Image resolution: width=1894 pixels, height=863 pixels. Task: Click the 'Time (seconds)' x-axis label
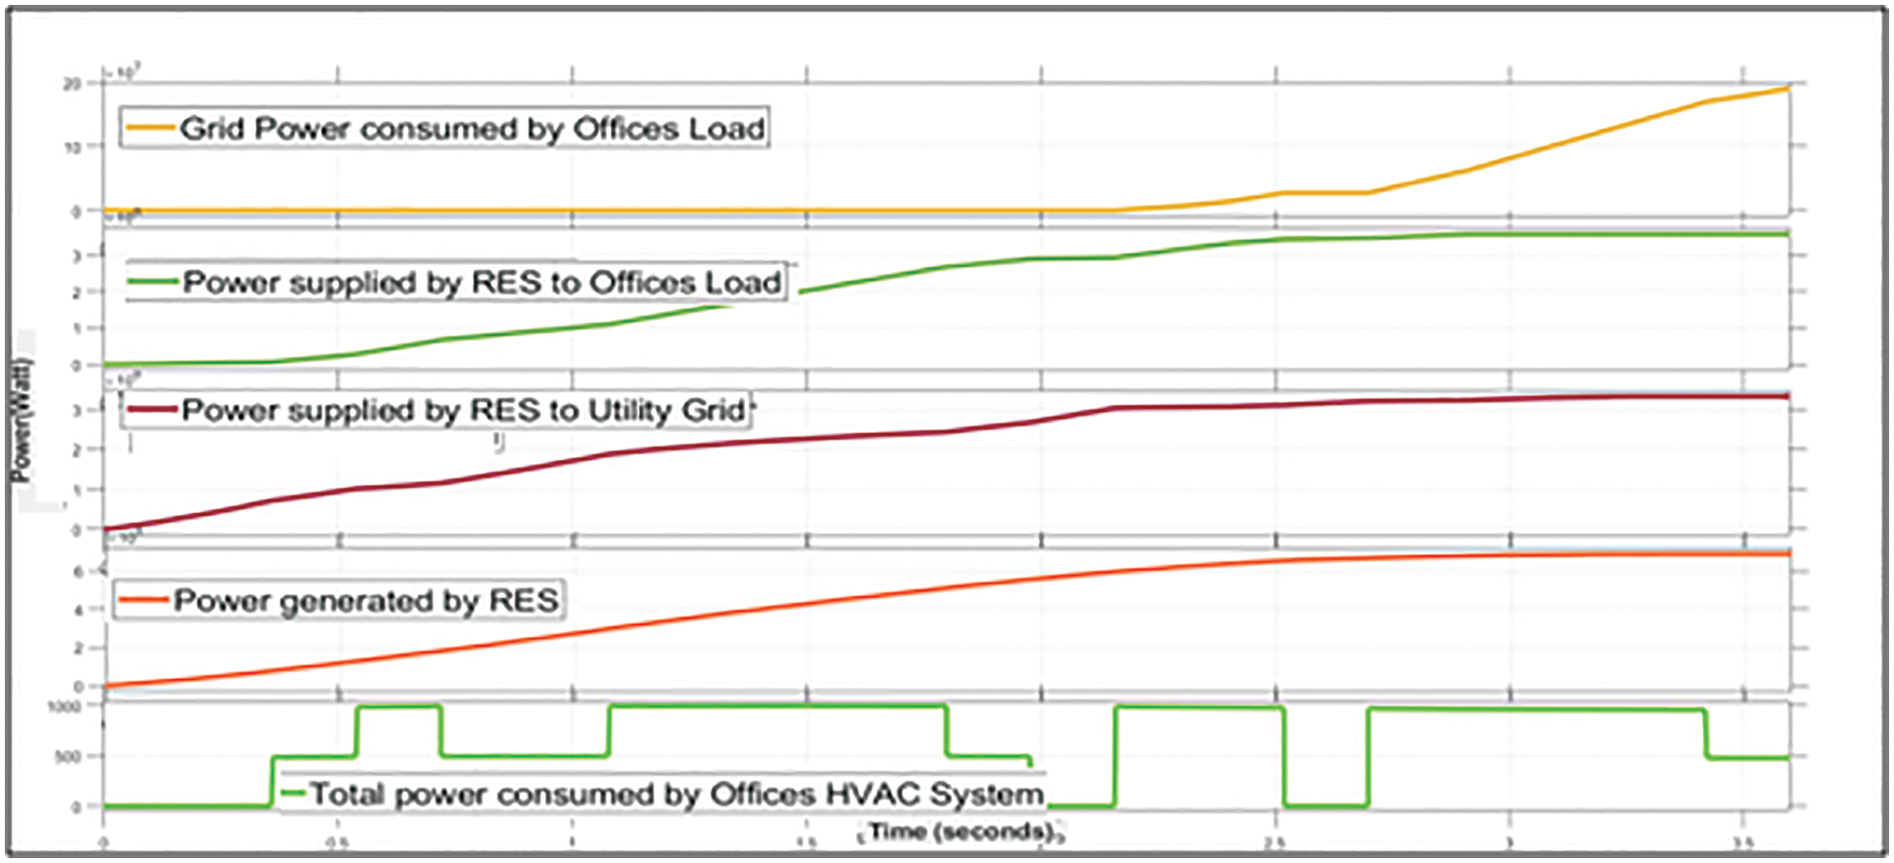pos(960,832)
